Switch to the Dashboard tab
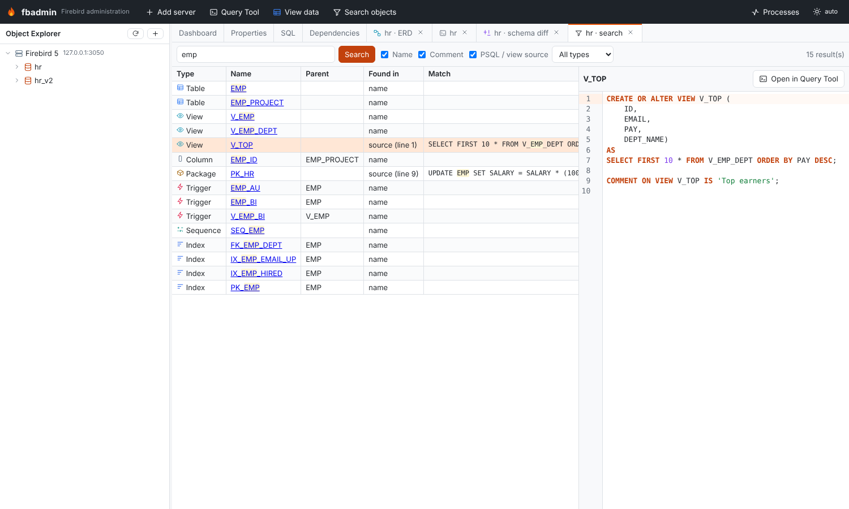 click(x=198, y=33)
